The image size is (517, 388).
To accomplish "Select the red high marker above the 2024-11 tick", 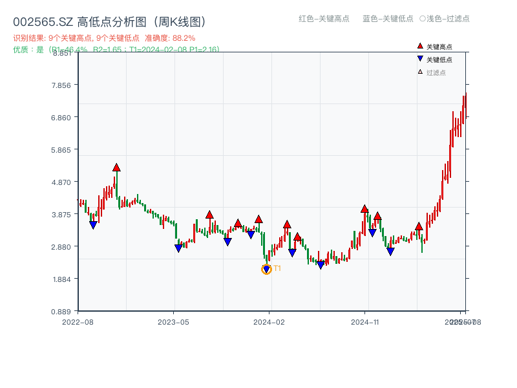I will [x=364, y=209].
